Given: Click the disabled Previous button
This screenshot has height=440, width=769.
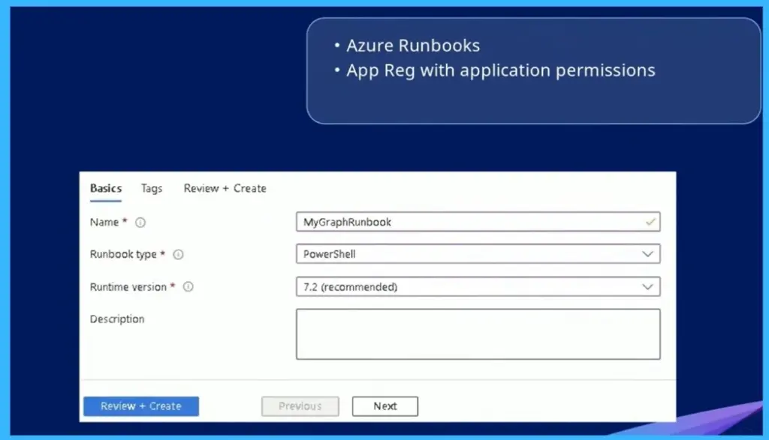Looking at the screenshot, I should point(300,406).
